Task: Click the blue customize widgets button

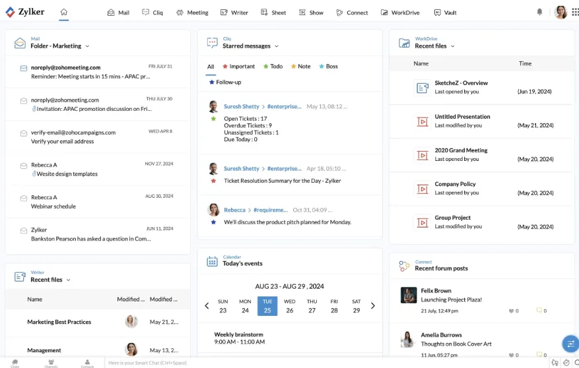Action: [570, 344]
